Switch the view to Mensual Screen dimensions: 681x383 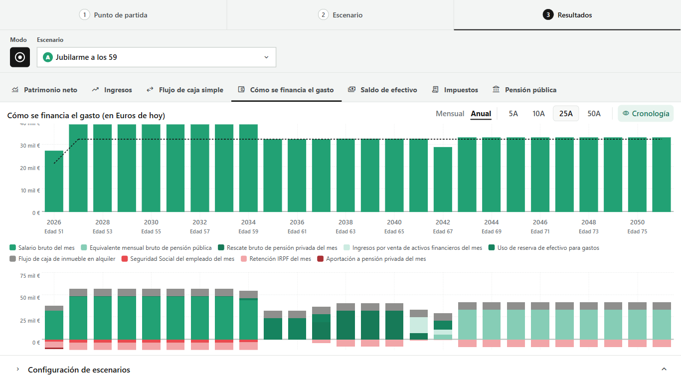450,114
